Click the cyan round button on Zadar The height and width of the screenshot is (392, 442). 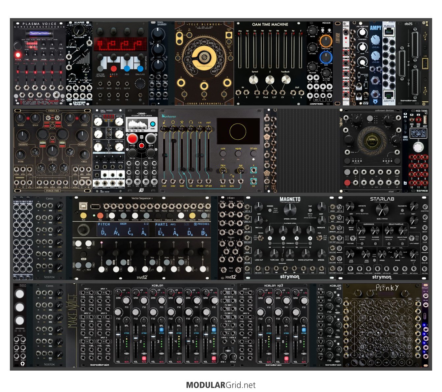pos(152,125)
